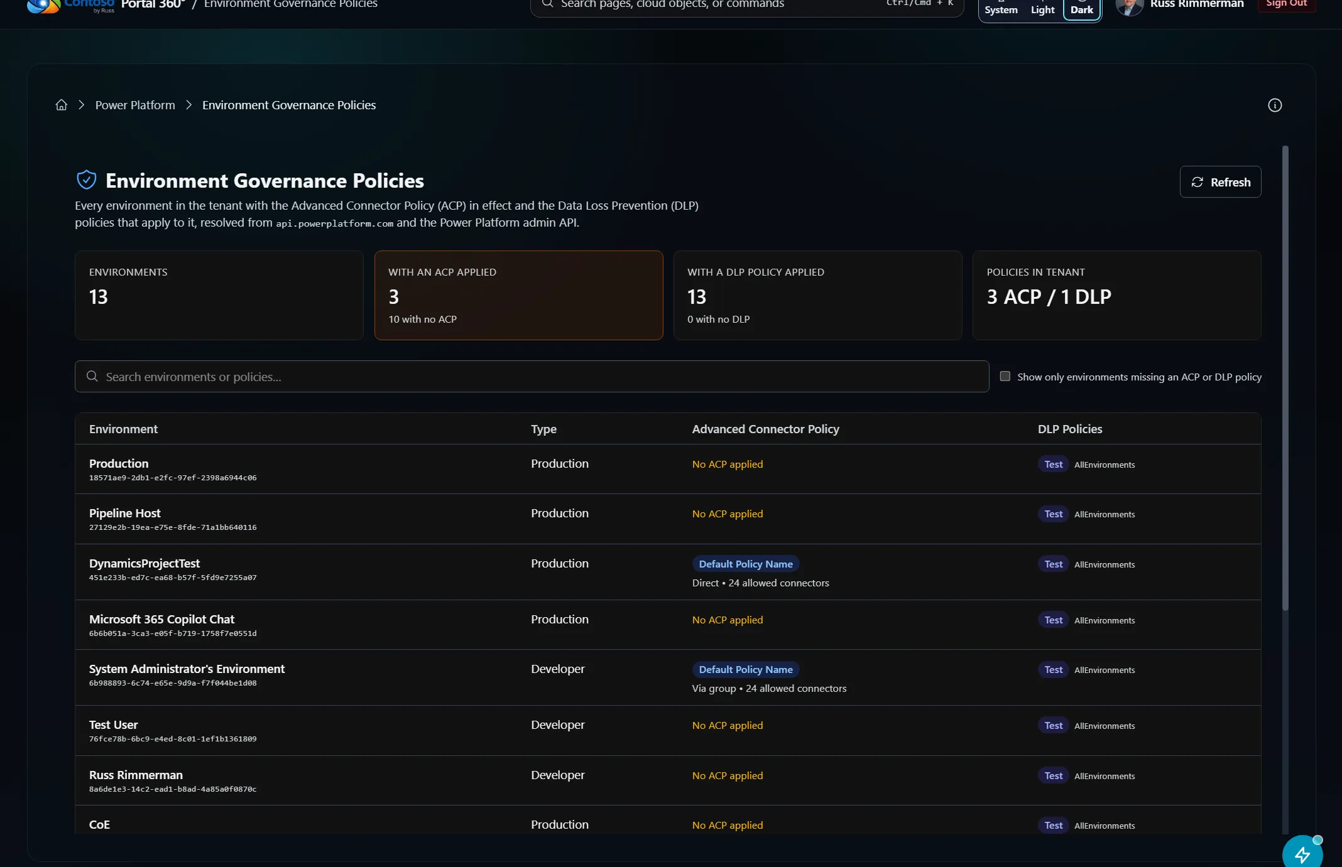Select the Environments summary card
1342x867 pixels.
(219, 295)
